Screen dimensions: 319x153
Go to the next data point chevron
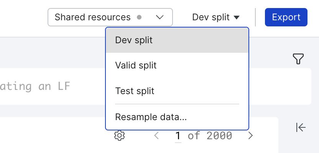tap(250, 135)
